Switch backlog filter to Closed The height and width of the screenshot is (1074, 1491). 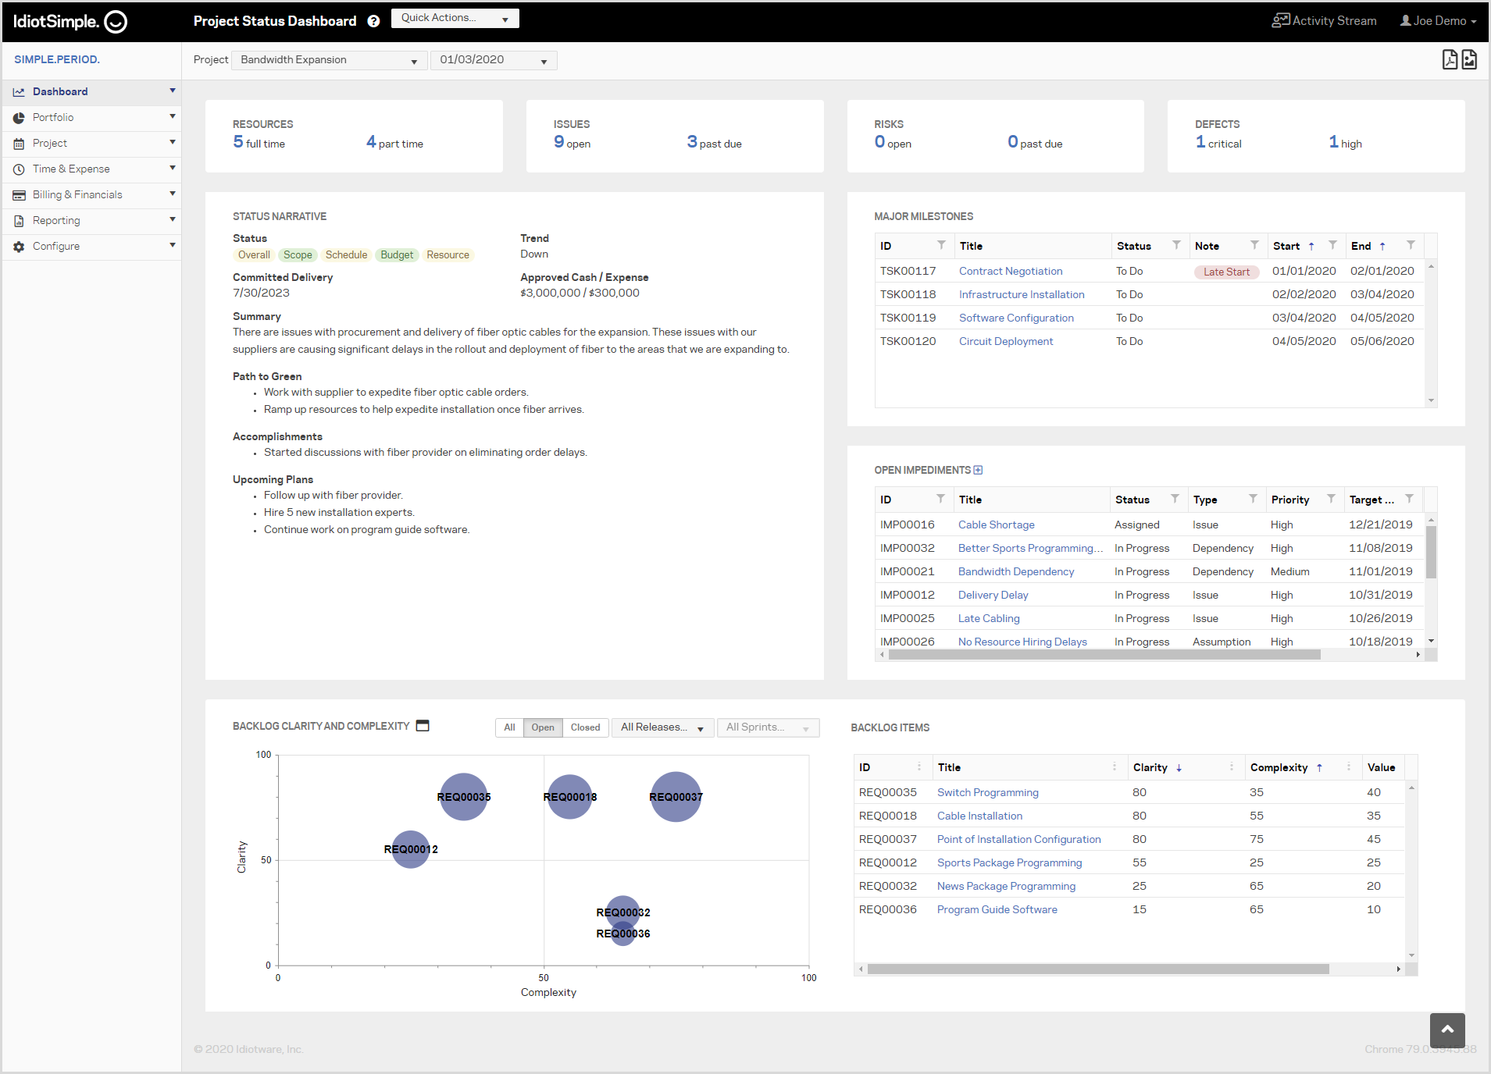[x=585, y=727]
